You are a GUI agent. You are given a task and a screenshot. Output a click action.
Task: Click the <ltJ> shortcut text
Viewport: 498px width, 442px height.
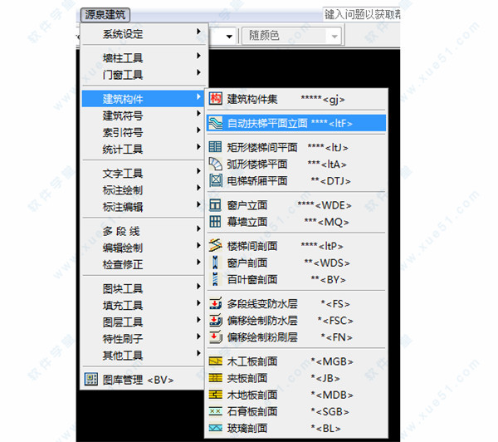[x=337, y=148]
